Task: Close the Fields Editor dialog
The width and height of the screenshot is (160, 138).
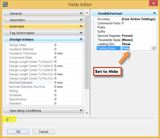Action: tap(153, 3)
